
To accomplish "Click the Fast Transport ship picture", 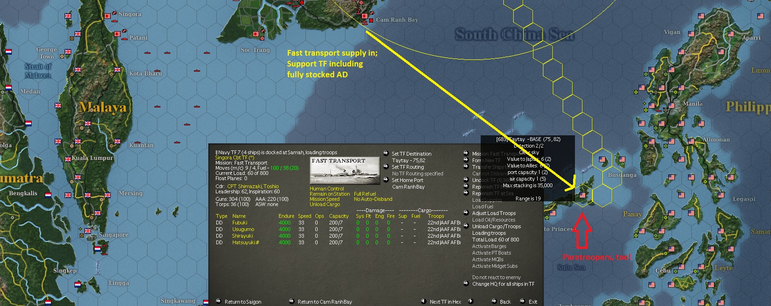I will coord(345,171).
